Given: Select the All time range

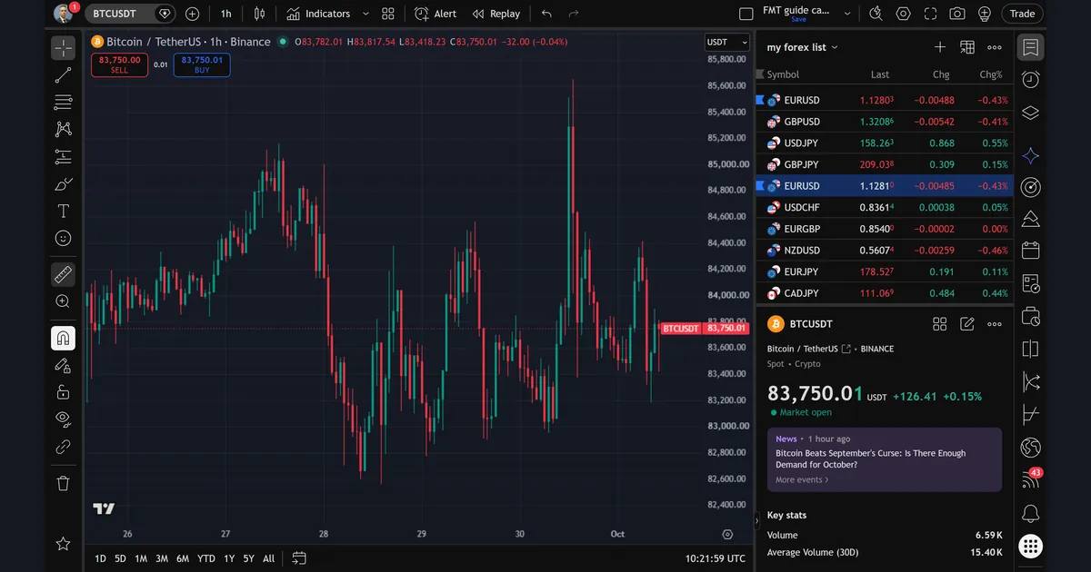Looking at the screenshot, I should pos(268,558).
